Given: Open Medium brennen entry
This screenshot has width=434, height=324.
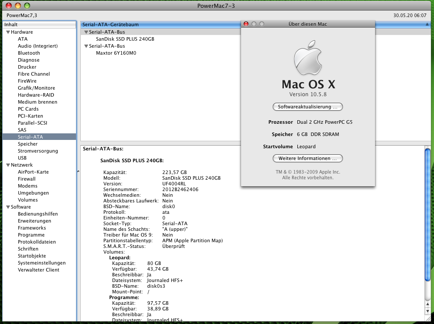Looking at the screenshot, I should [x=38, y=102].
